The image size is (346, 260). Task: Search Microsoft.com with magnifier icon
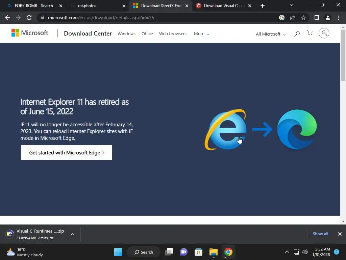pos(297,34)
